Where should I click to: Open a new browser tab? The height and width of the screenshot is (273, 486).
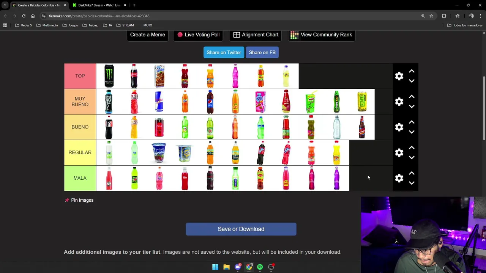click(x=134, y=5)
